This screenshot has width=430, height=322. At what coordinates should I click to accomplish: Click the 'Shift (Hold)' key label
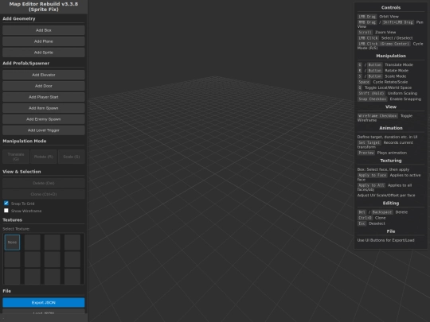[x=371, y=93]
